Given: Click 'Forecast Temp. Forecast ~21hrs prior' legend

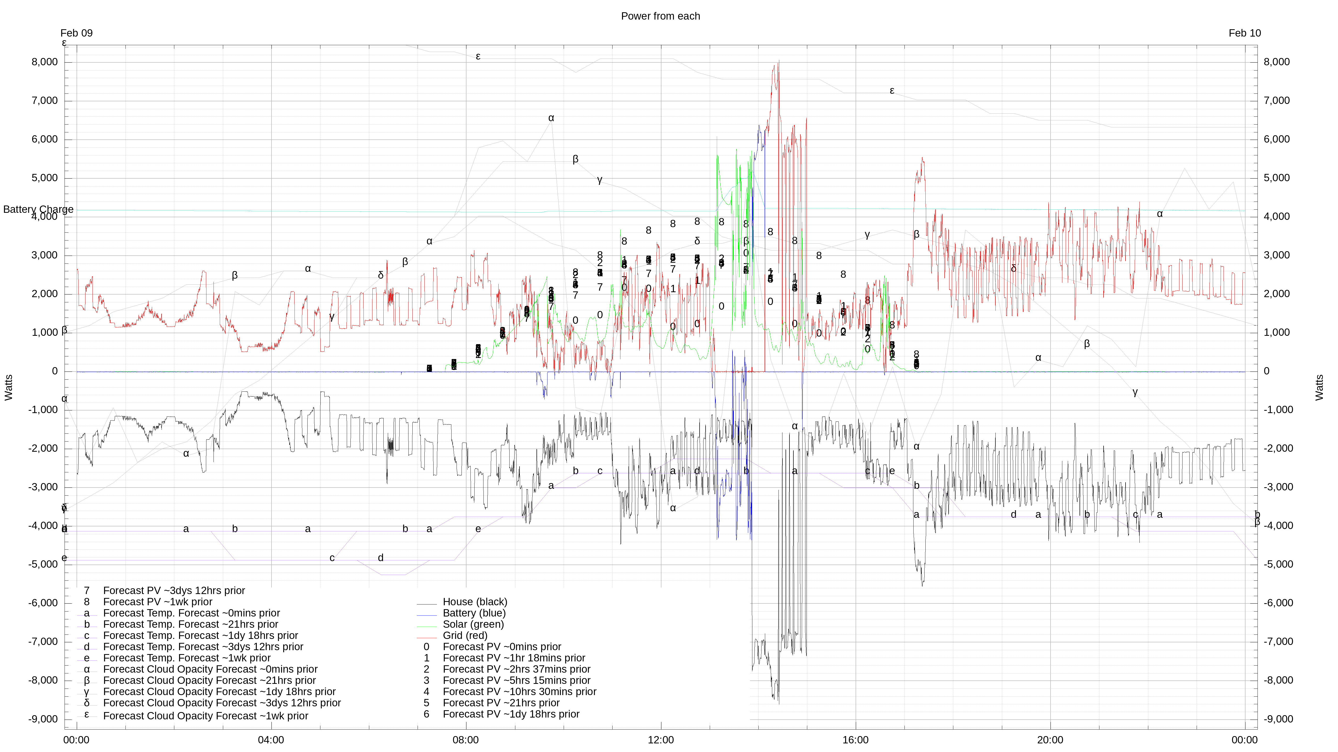Looking at the screenshot, I should coord(191,624).
